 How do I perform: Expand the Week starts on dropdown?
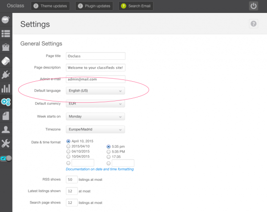(95, 116)
